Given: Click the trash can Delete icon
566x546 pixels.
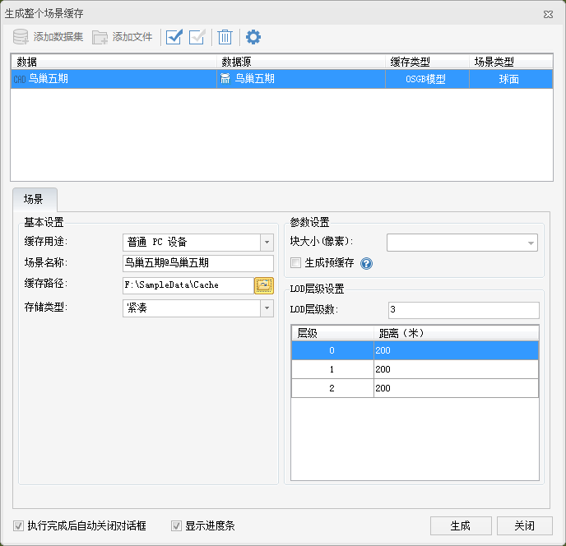Looking at the screenshot, I should pyautogui.click(x=225, y=37).
